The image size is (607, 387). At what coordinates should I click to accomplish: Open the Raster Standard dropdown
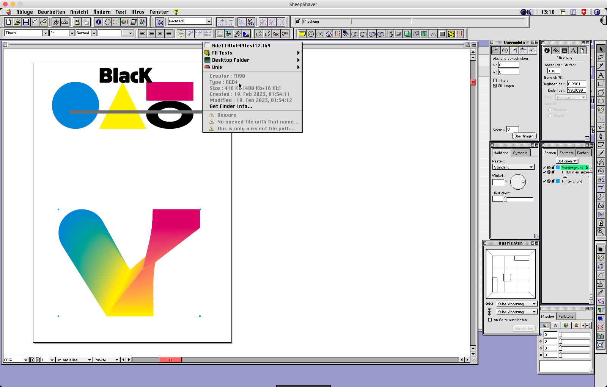point(513,167)
